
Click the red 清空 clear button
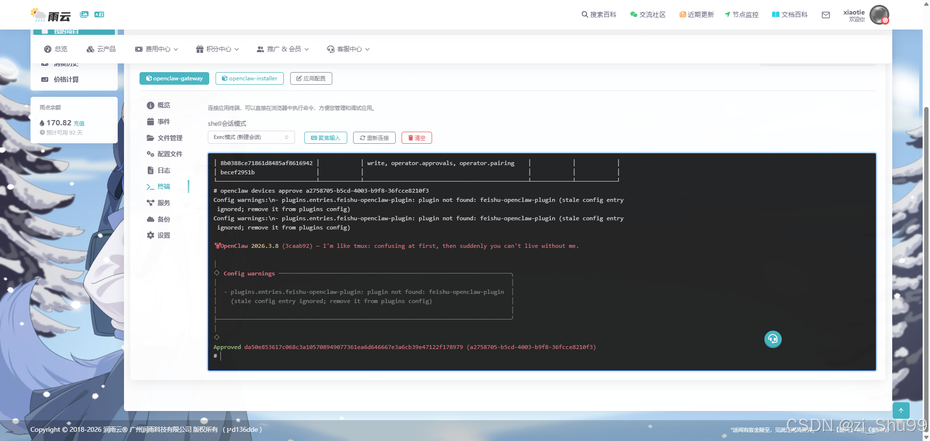click(x=417, y=138)
